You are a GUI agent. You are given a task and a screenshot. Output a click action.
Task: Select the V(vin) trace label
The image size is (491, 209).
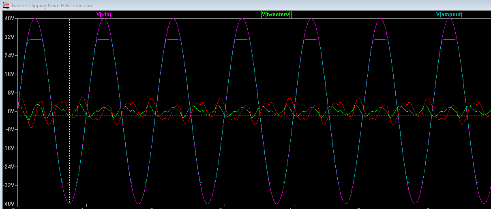(104, 14)
